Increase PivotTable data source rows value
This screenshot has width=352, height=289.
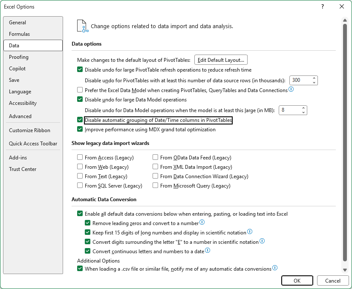pos(314,78)
